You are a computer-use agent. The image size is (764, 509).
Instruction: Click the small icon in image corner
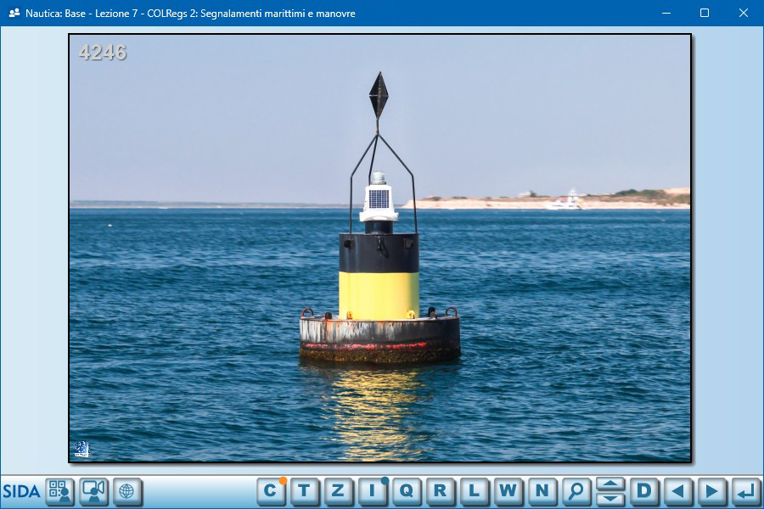tap(81, 450)
